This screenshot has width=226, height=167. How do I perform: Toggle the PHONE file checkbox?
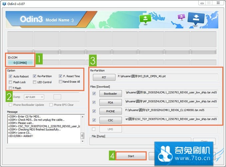tap(94, 111)
